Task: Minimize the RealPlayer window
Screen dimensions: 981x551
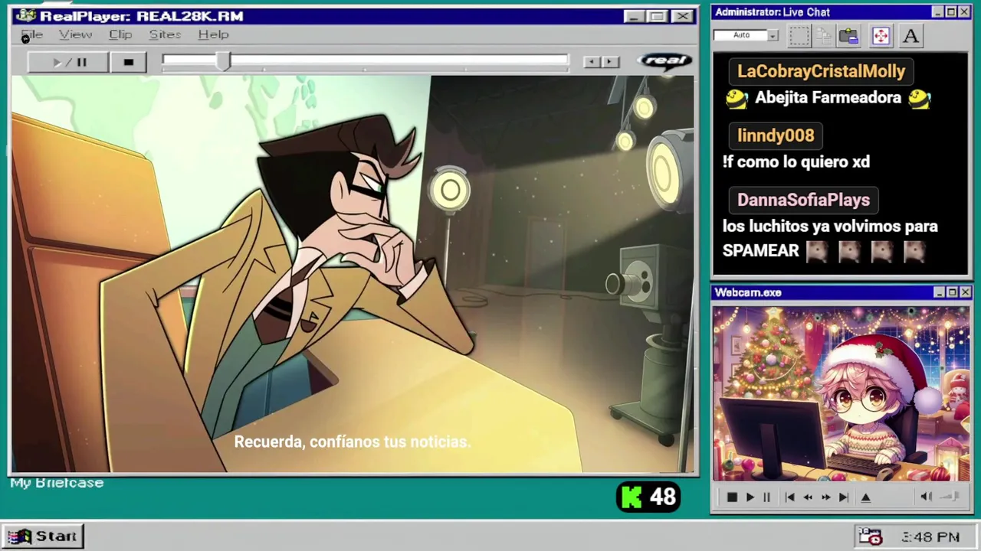Action: click(x=633, y=16)
